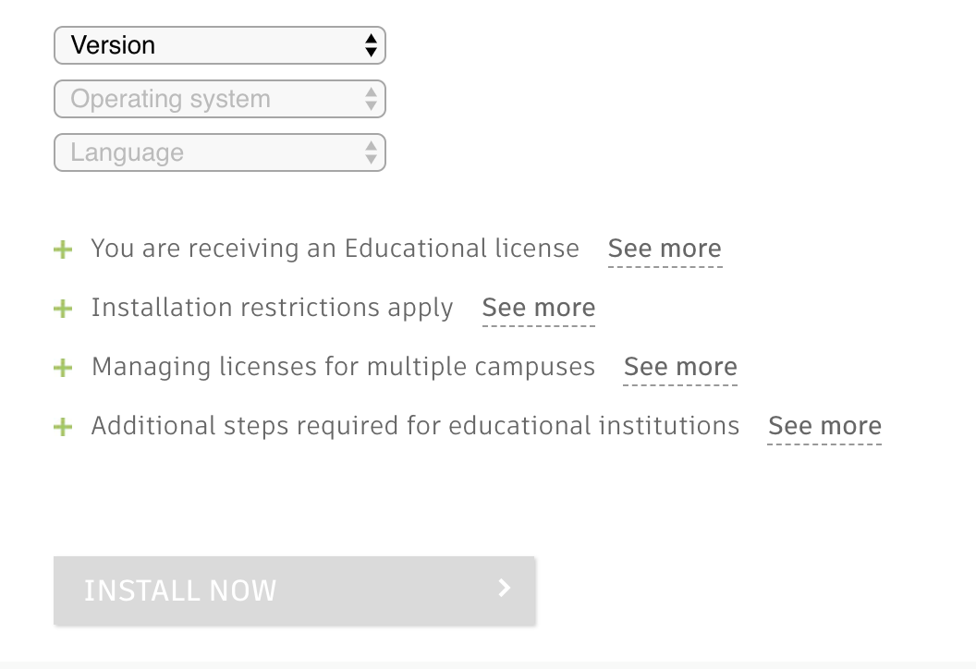Follow See more for educational institutions steps

tap(824, 426)
